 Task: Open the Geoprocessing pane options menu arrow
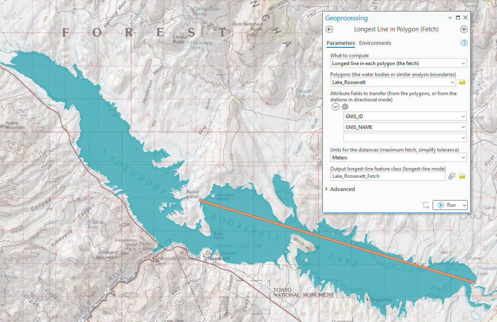coord(450,18)
